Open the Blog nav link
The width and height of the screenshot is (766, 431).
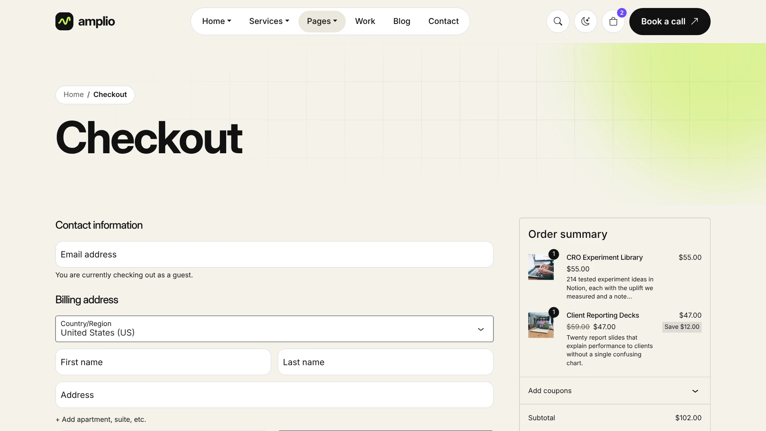(x=401, y=21)
